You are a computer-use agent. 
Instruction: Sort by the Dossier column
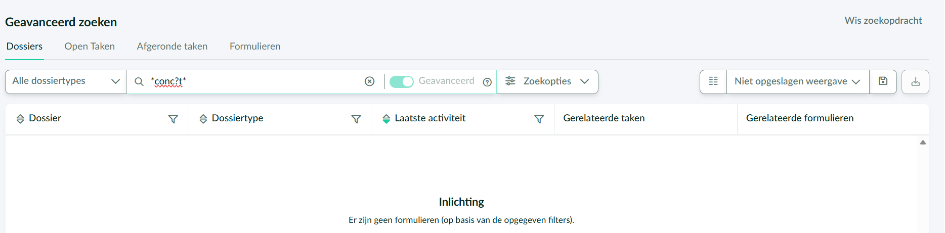click(x=20, y=119)
